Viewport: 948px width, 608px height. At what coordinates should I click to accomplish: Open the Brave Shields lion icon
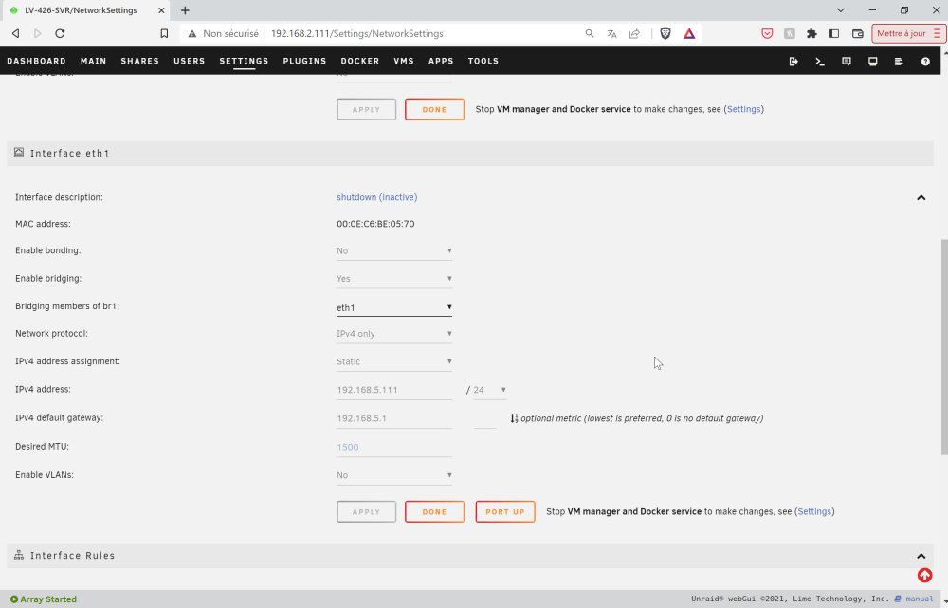[665, 34]
